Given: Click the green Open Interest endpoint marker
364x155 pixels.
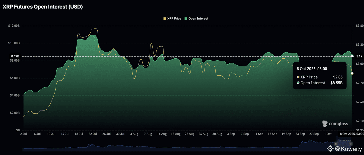Looking at the screenshot, I should click(352, 56).
